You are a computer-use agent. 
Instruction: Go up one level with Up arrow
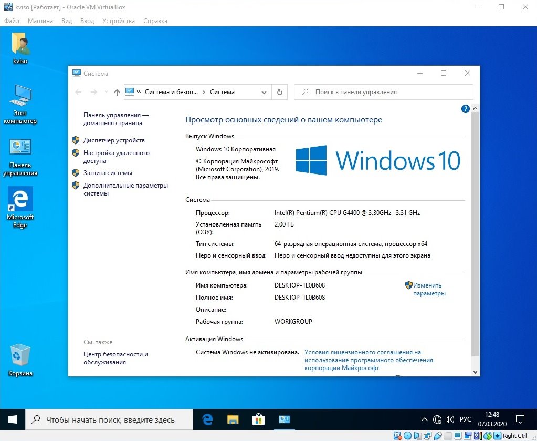pyautogui.click(x=117, y=92)
